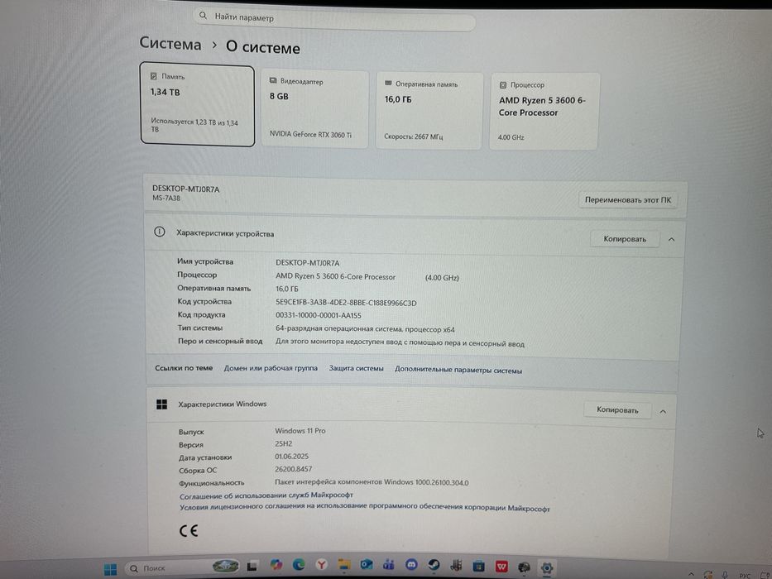This screenshot has width=772, height=579.
Task: Switch input language via РУС indicator
Action: point(745,576)
